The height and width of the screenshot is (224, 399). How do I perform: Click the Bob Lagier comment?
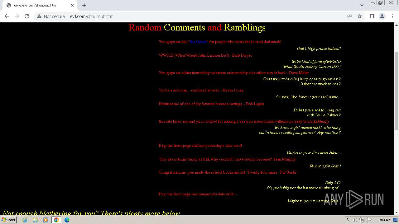click(x=211, y=104)
